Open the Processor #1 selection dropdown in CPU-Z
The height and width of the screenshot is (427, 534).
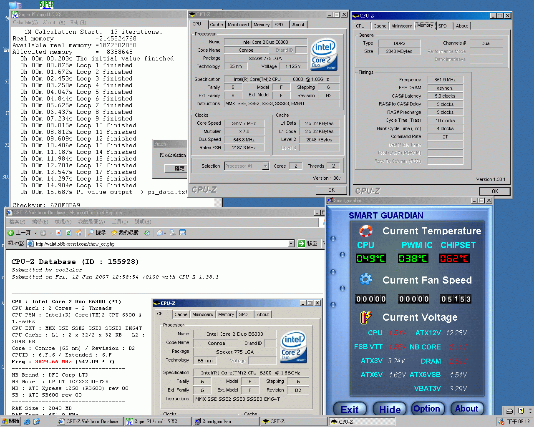pos(265,166)
